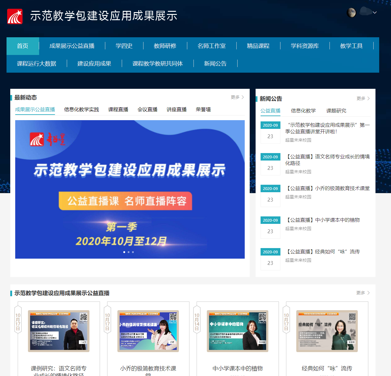Select the third carousel indicator dot

coord(133,252)
